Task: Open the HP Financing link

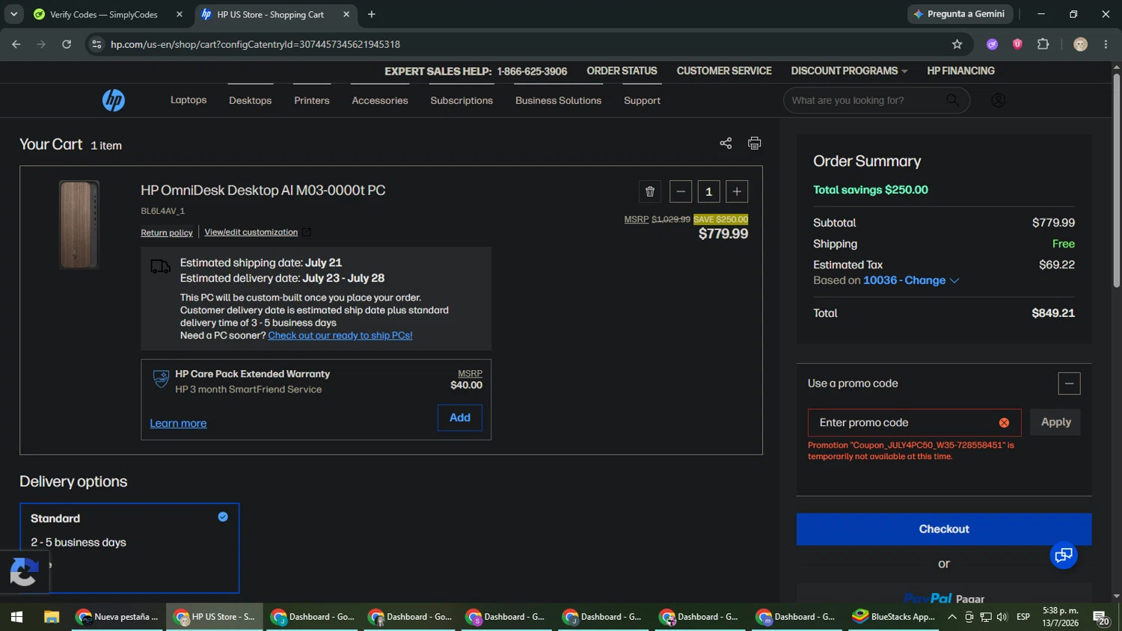Action: [960, 71]
